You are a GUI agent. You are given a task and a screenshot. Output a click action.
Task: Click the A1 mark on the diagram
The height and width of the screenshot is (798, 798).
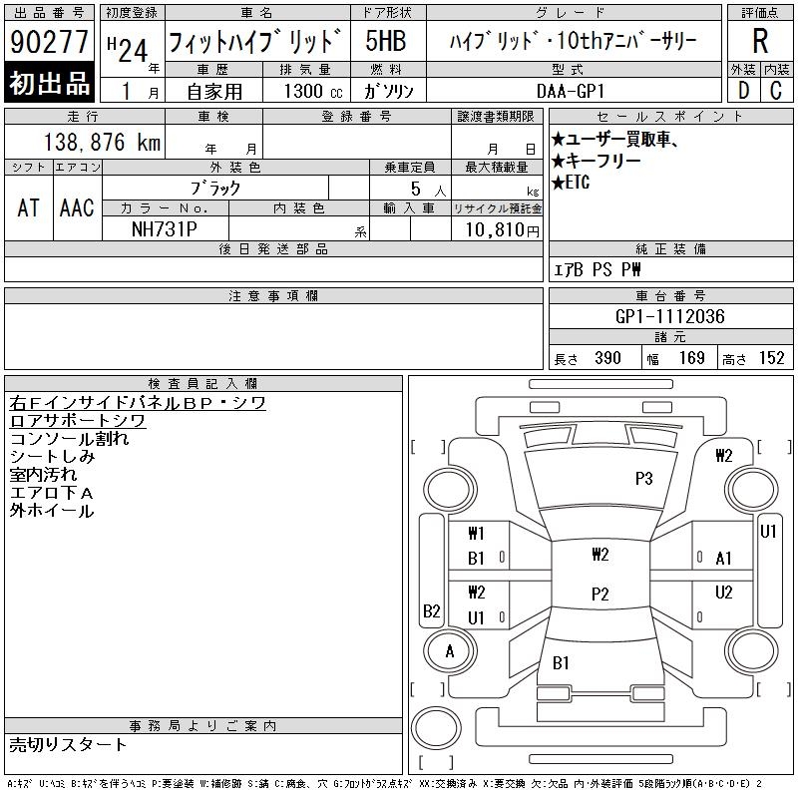pyautogui.click(x=723, y=559)
